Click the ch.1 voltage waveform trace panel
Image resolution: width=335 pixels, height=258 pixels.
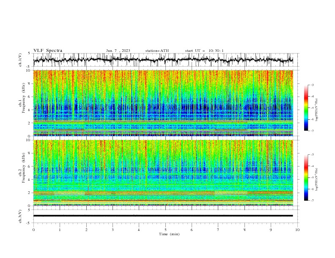pyautogui.click(x=166, y=60)
